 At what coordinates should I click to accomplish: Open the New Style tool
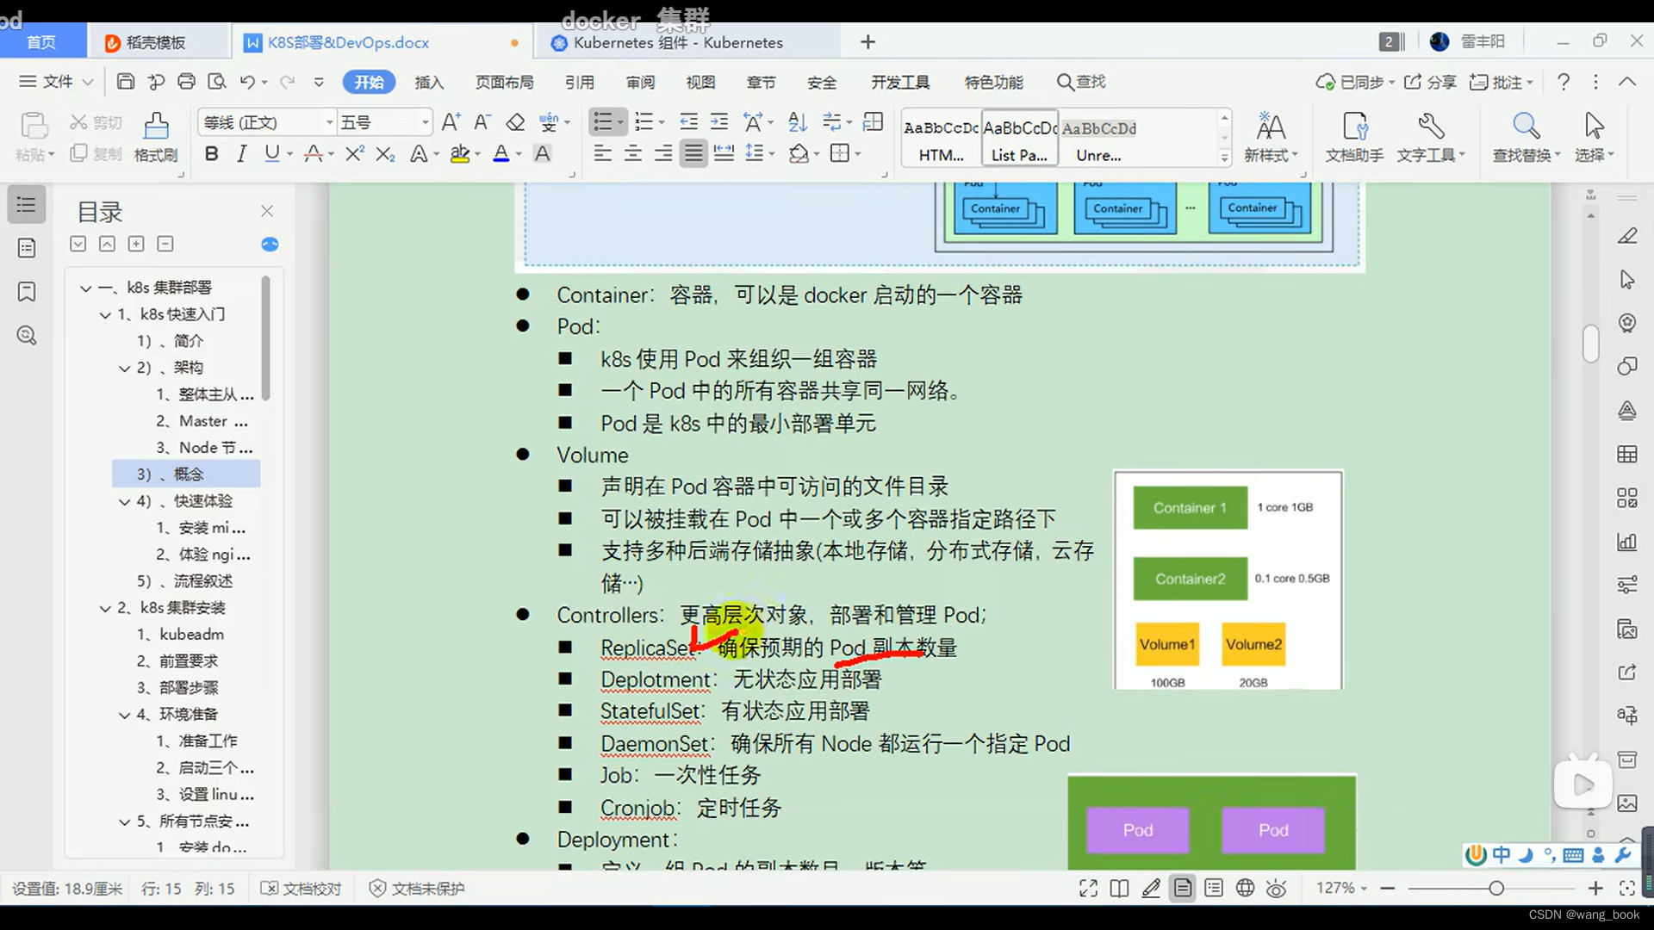pyautogui.click(x=1270, y=137)
